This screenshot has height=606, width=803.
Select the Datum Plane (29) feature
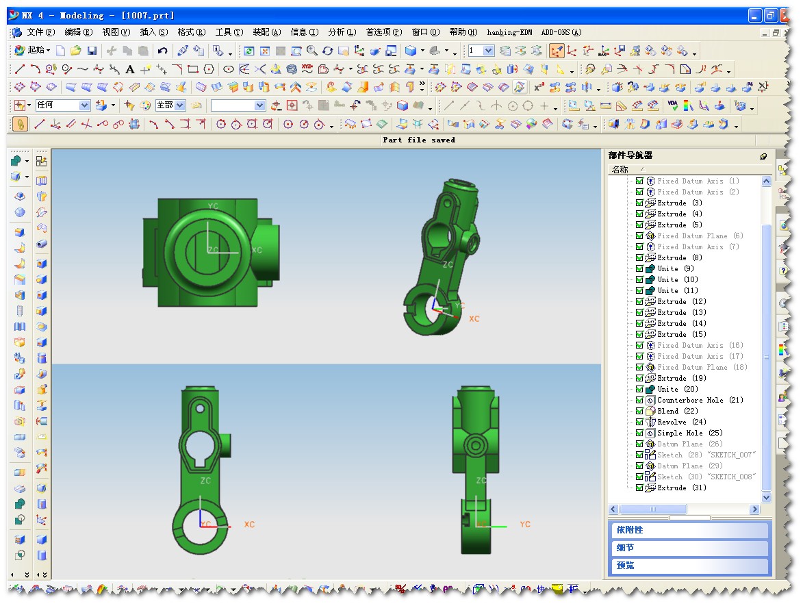click(x=690, y=466)
